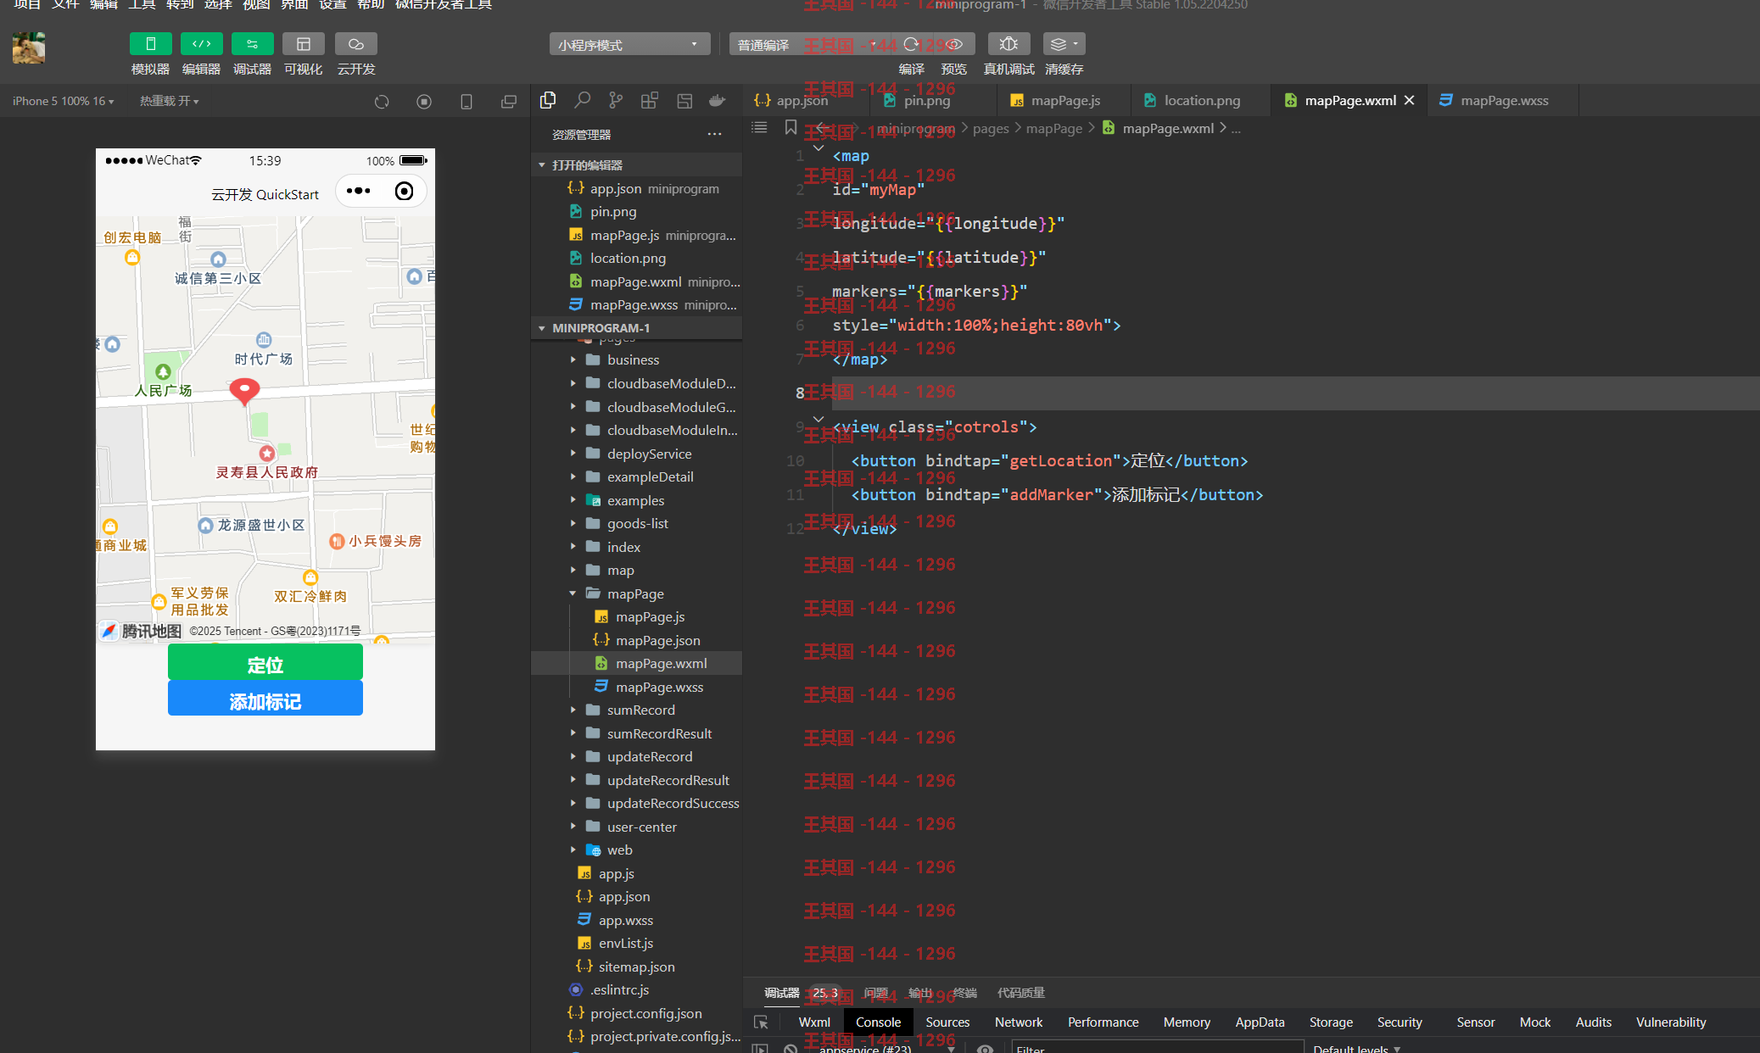This screenshot has width=1760, height=1053.
Task: Click the user avatar thumbnail
Action: pyautogui.click(x=29, y=48)
